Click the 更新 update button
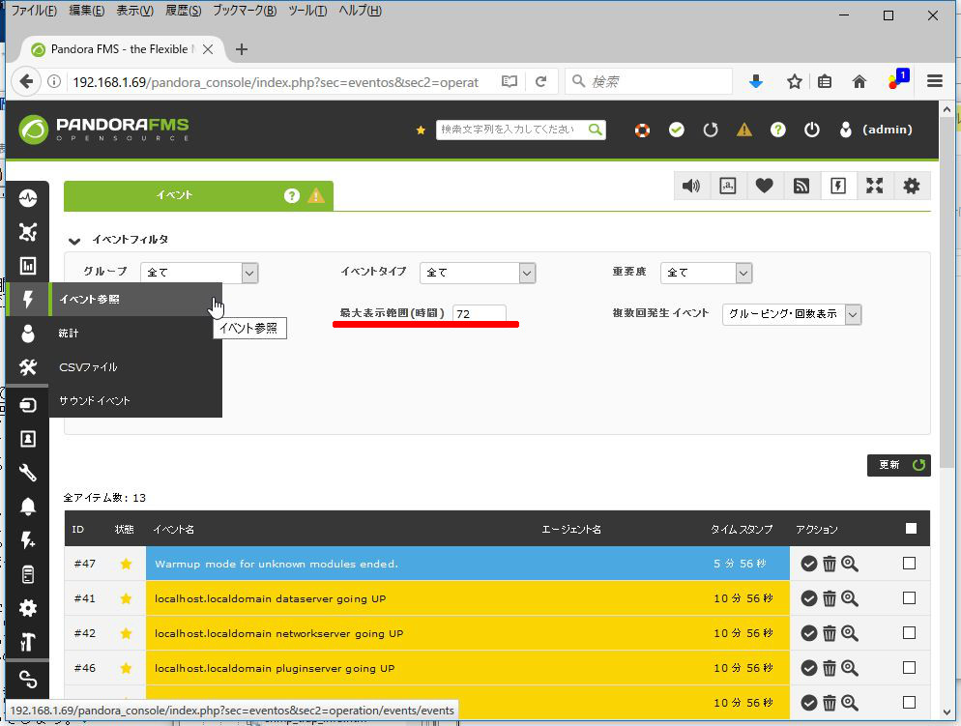The image size is (961, 726). [x=898, y=465]
